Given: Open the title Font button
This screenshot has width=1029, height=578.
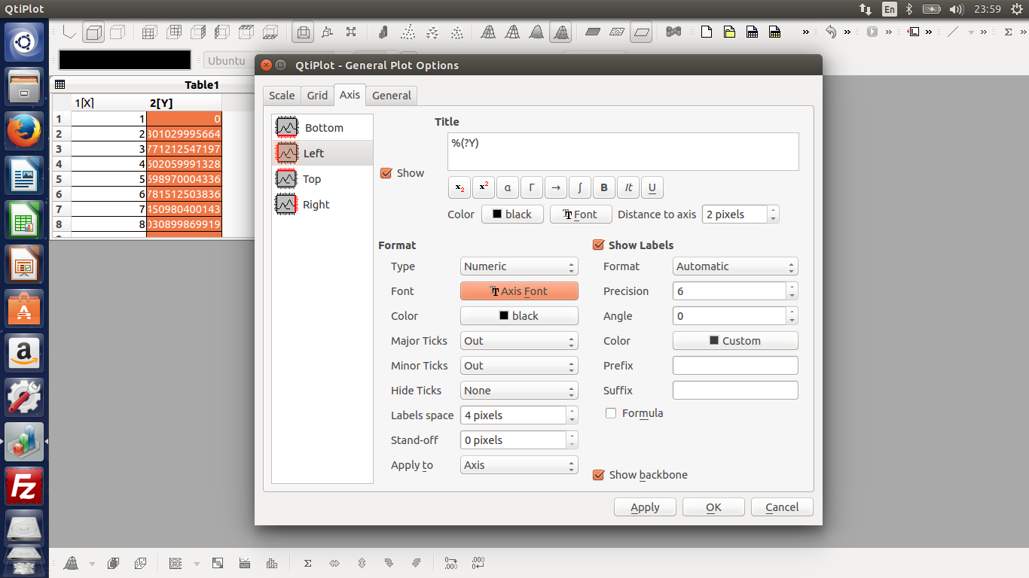Looking at the screenshot, I should point(581,214).
